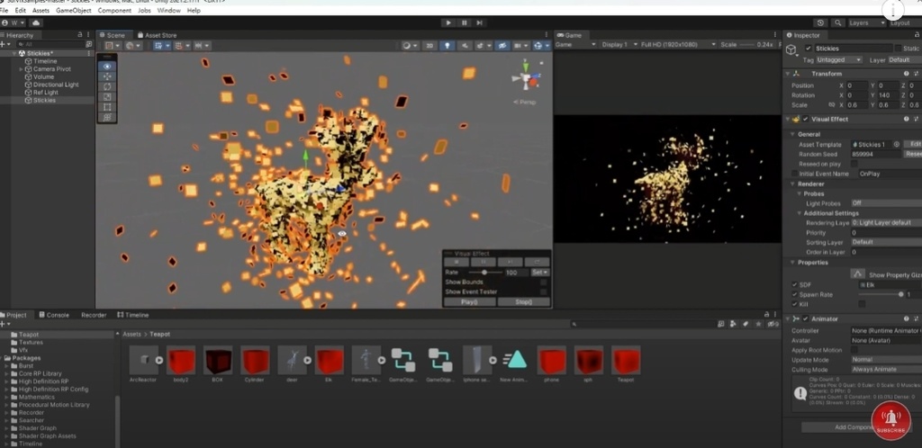
Task: Switch to the Console tab
Action: point(53,315)
